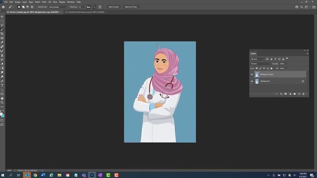Toggle Lock transparent pixels
The width and height of the screenshot is (317, 178).
click(257, 68)
